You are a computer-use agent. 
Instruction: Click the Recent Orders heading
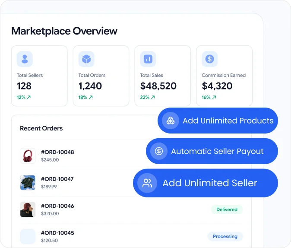(x=41, y=128)
